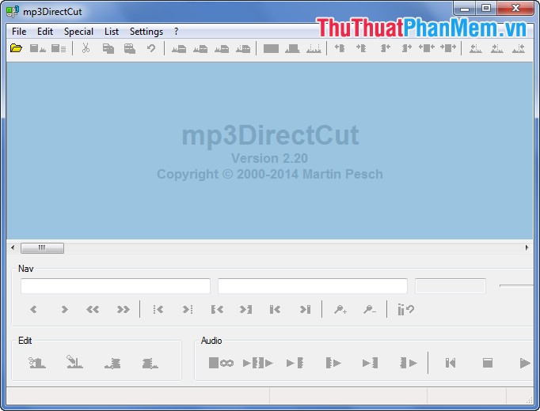The image size is (540, 411).
Task: Click the Undo curved arrow in top toolbar
Action: pyautogui.click(x=151, y=48)
